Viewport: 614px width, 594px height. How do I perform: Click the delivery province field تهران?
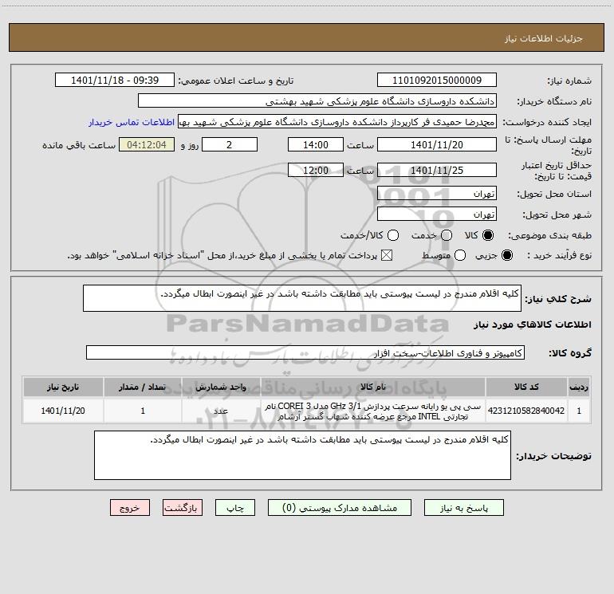click(437, 193)
